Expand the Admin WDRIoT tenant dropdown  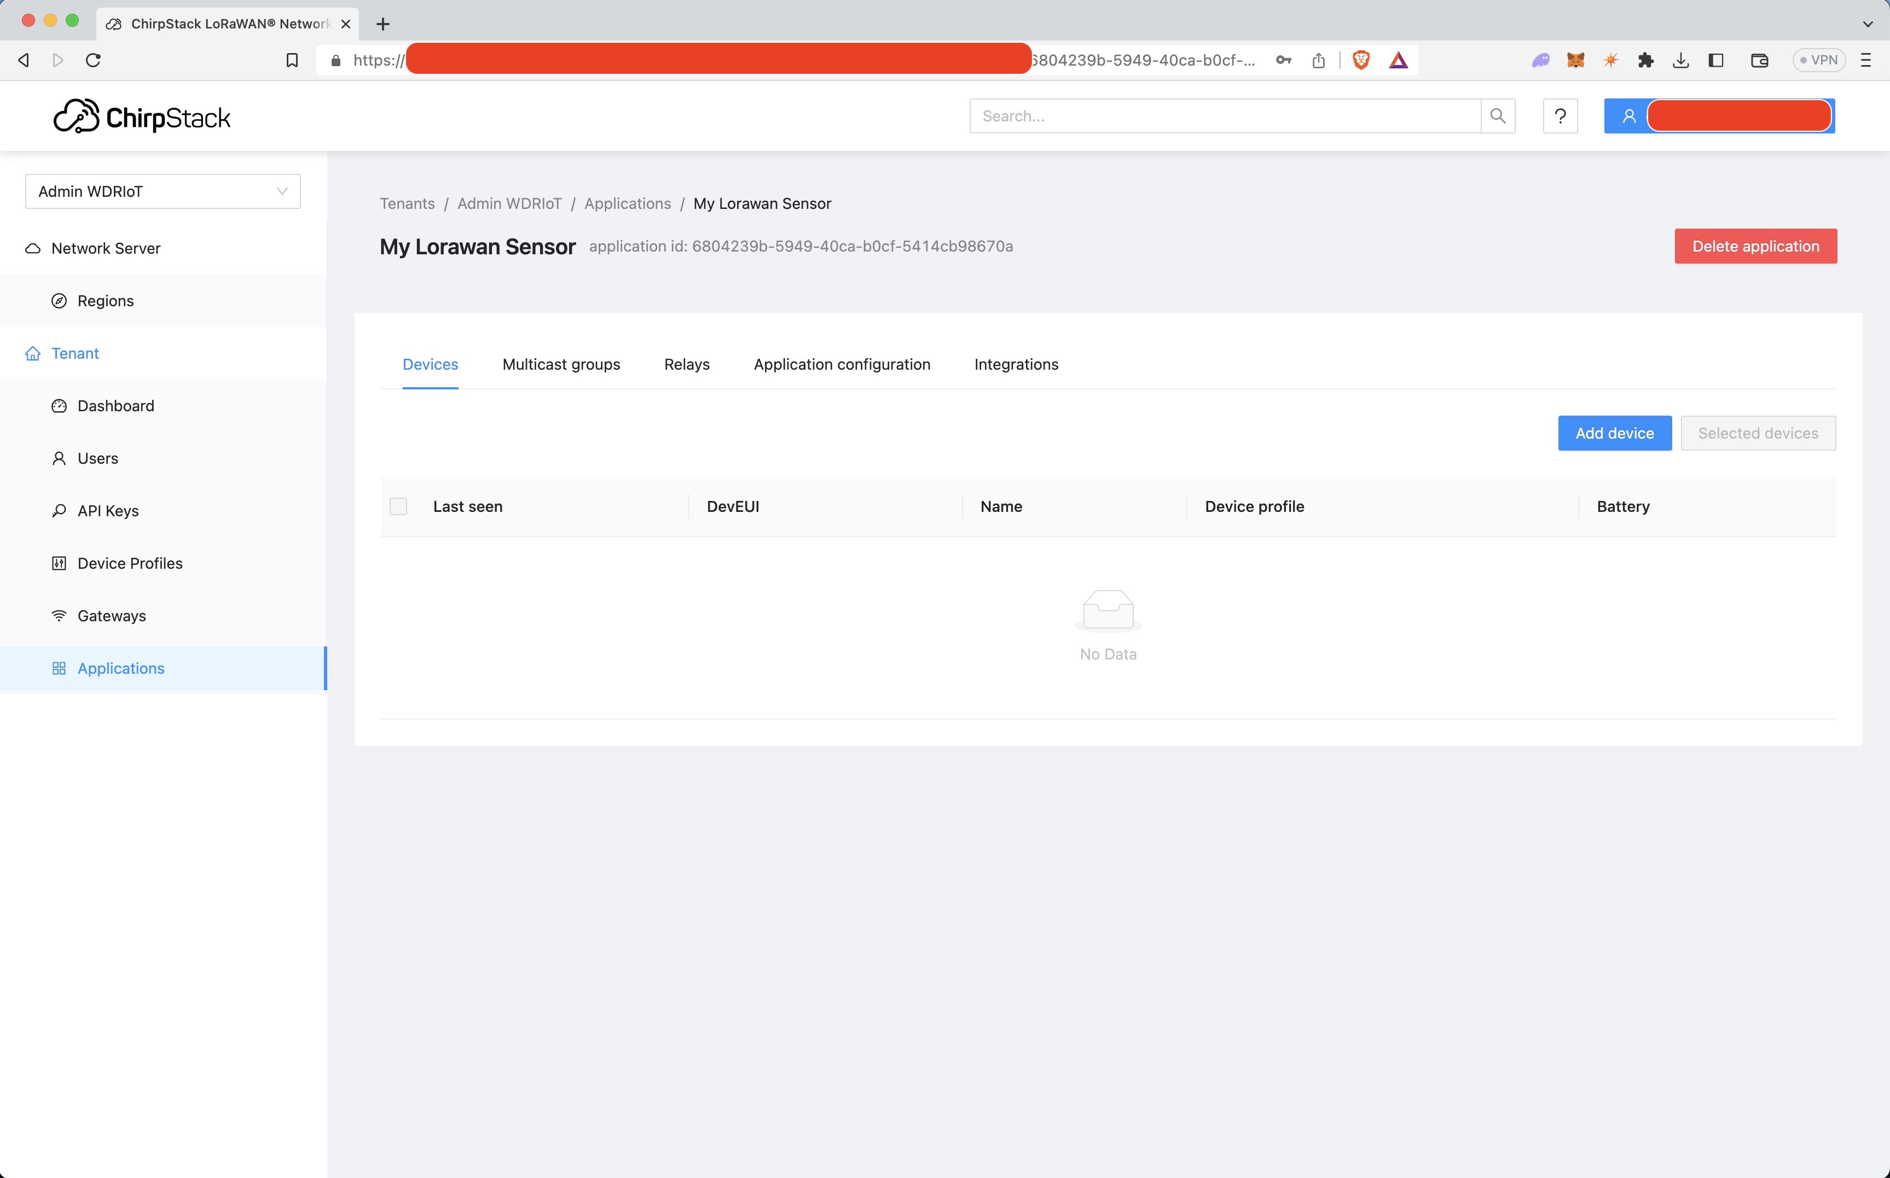tap(163, 191)
